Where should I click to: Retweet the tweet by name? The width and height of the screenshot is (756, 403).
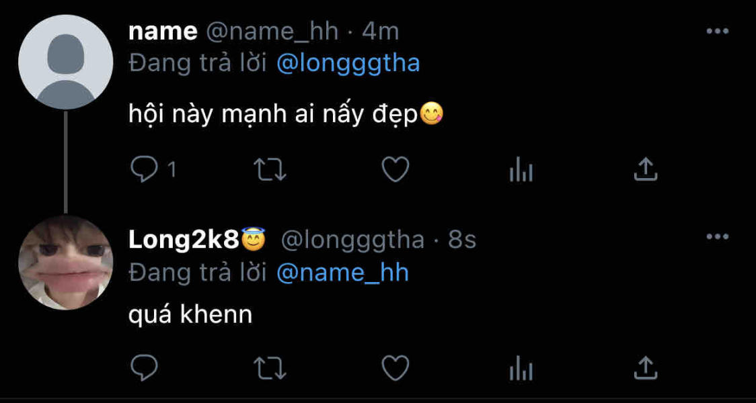pos(269,170)
